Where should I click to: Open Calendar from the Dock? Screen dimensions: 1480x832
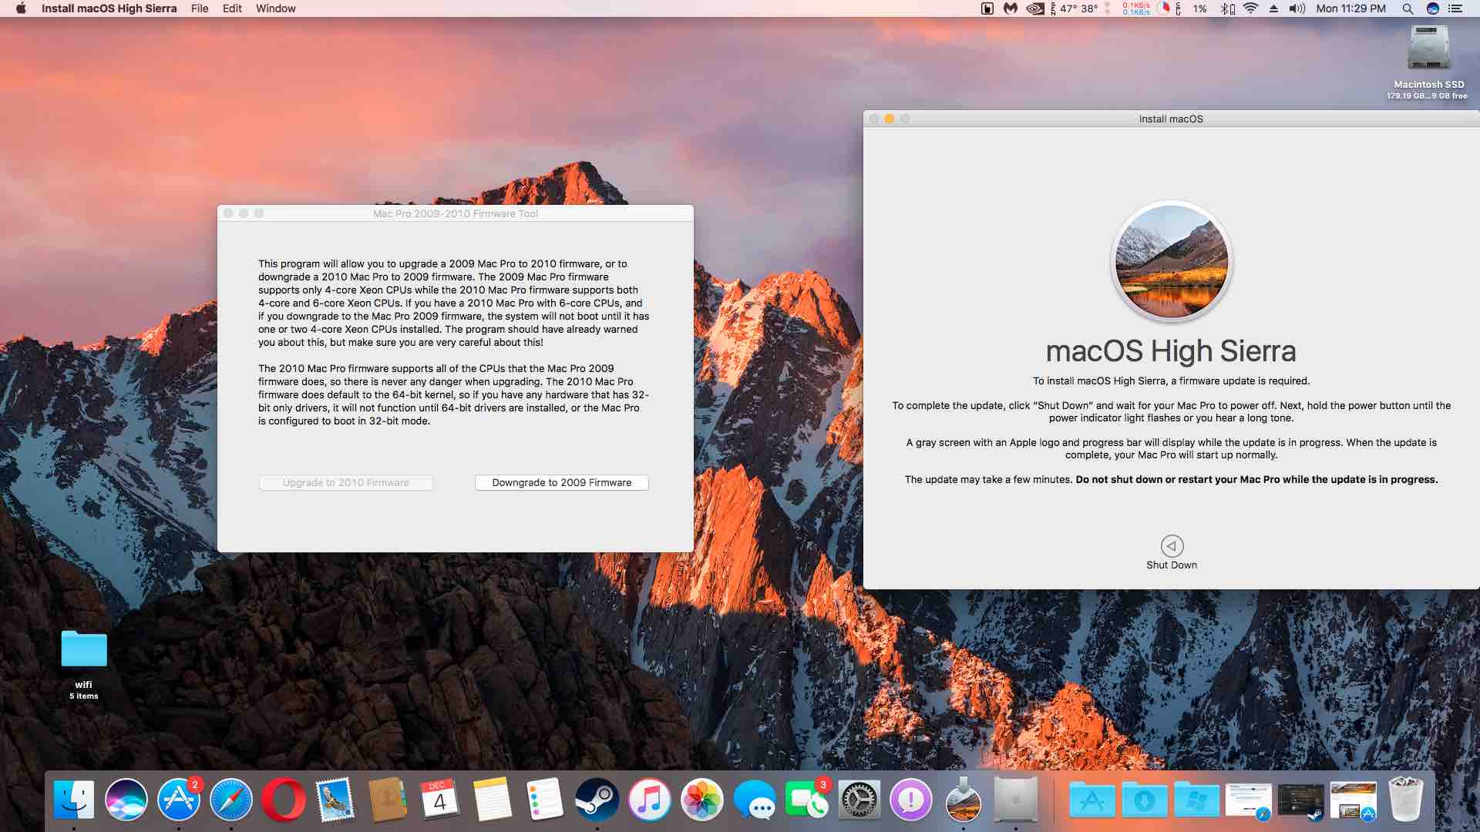click(x=440, y=800)
